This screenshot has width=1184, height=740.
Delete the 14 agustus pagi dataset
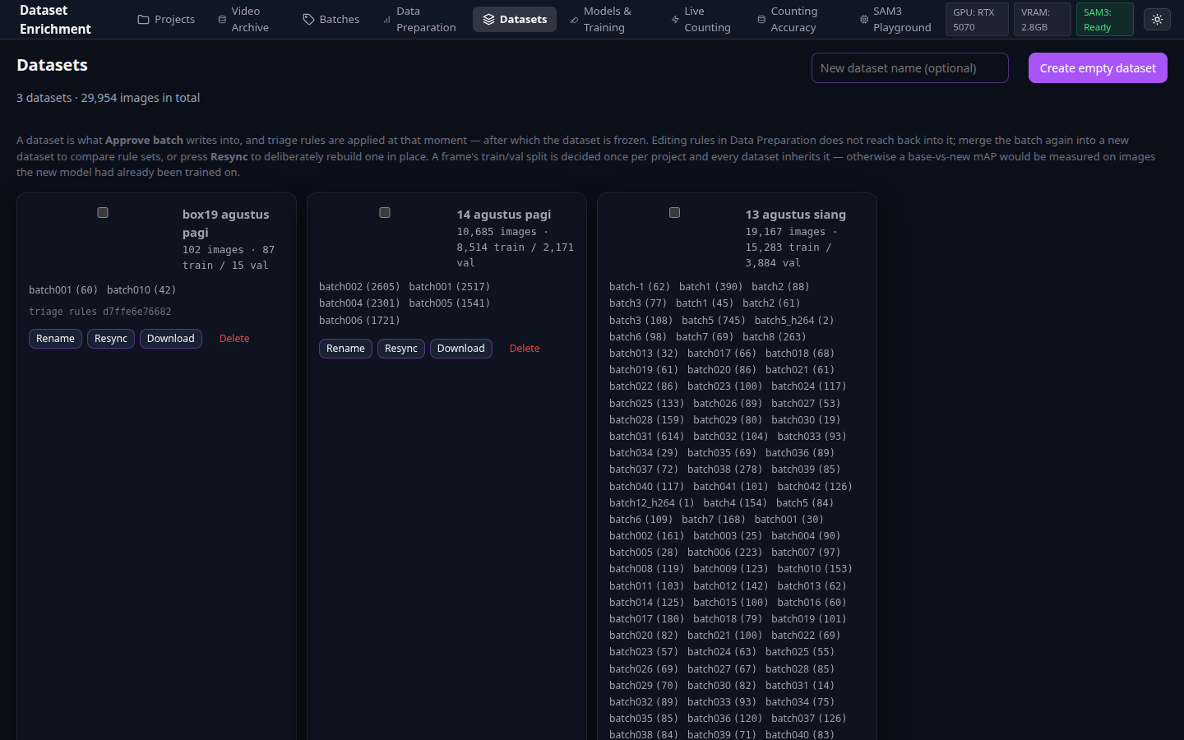[x=525, y=349]
